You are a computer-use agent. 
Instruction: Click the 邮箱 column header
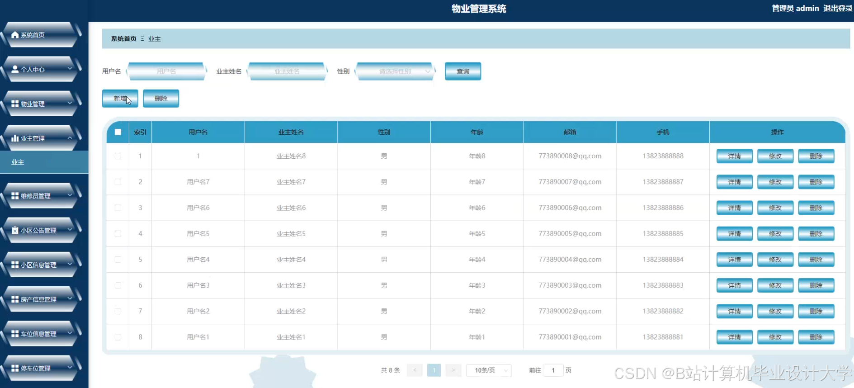pos(570,132)
